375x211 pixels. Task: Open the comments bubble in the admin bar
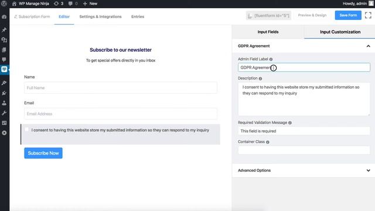pos(73,4)
